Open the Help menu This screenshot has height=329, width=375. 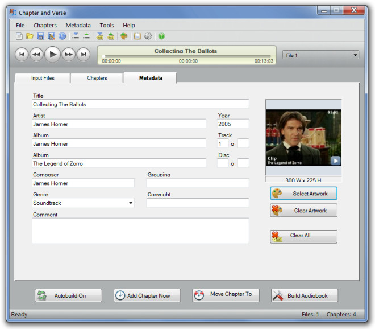(x=129, y=26)
